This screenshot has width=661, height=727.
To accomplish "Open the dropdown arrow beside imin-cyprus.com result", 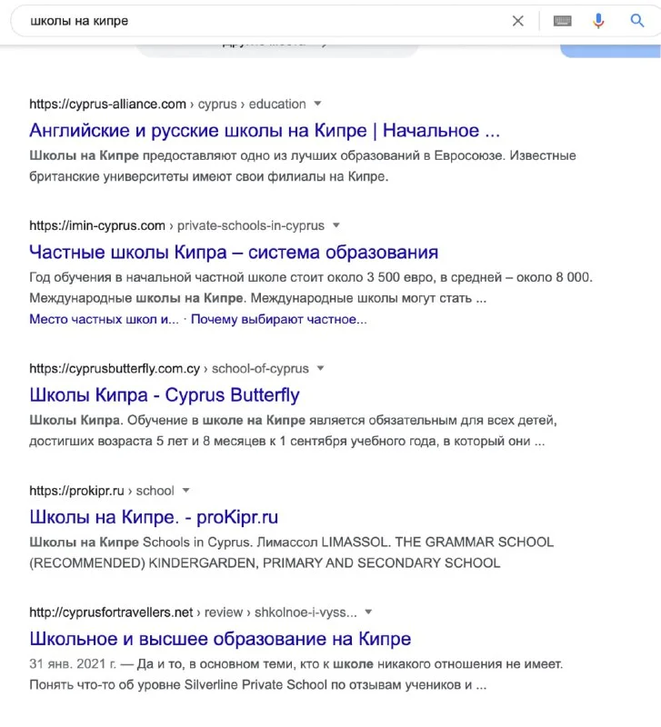I will [x=336, y=225].
